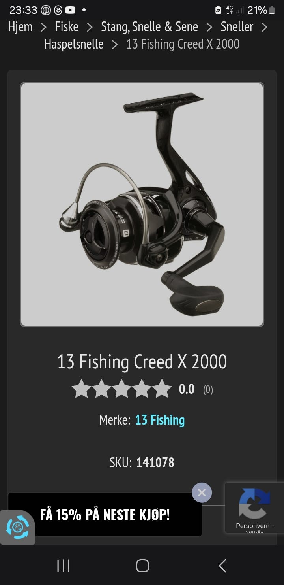Tap the YouTube status bar icon
Image resolution: width=284 pixels, height=585 pixels.
[x=70, y=10]
